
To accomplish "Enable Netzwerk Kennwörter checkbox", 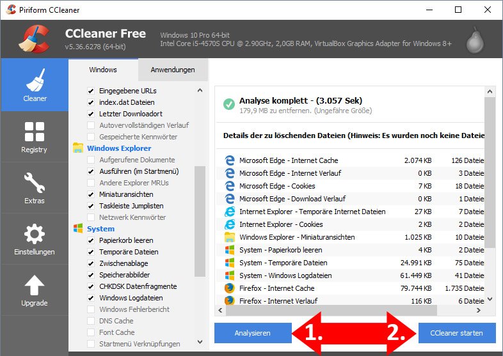I will 91,217.
